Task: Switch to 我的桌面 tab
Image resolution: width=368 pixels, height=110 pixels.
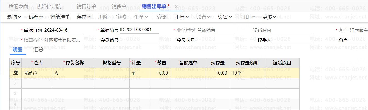Action: click(18, 6)
